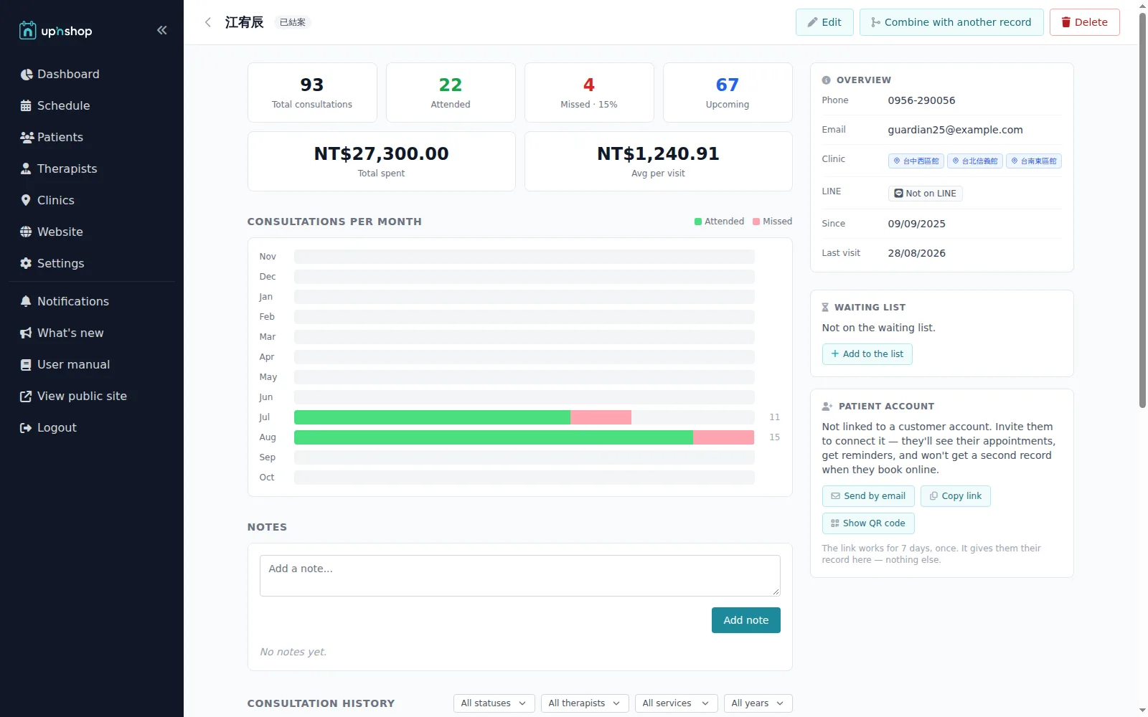Open the All statuses dropdown

tap(494, 703)
